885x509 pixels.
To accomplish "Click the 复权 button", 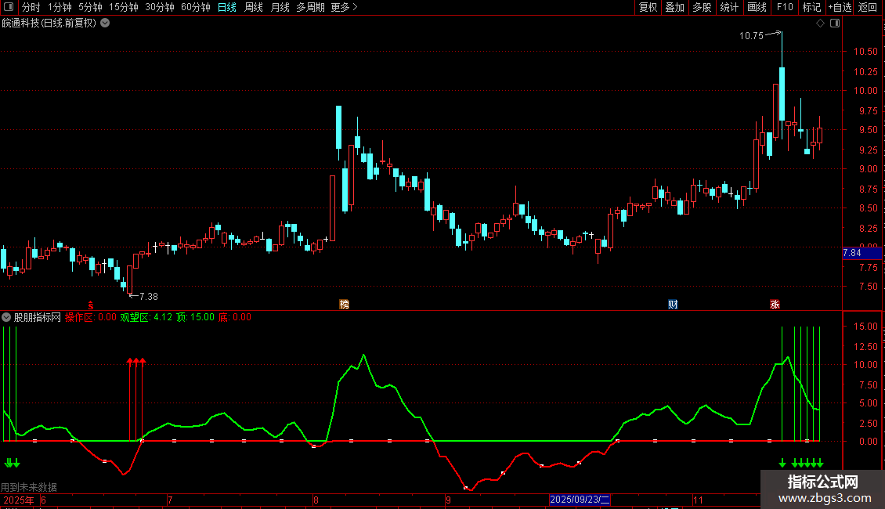I will [x=648, y=7].
